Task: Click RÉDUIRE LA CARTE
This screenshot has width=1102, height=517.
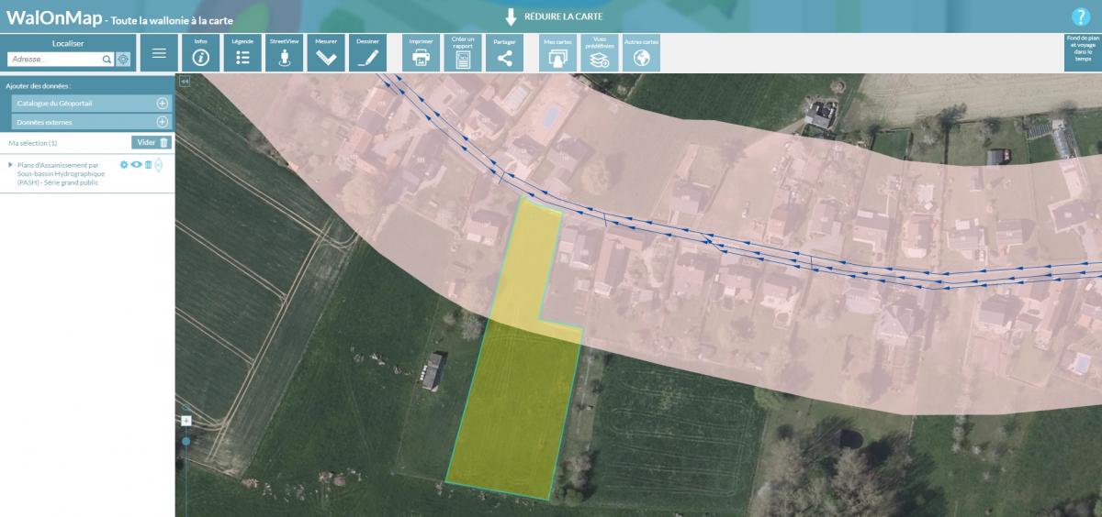Action: [554, 16]
